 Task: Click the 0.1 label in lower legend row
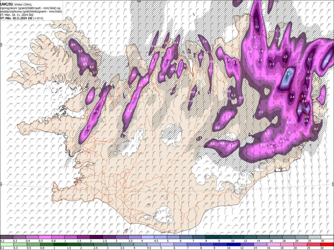[2, 248]
